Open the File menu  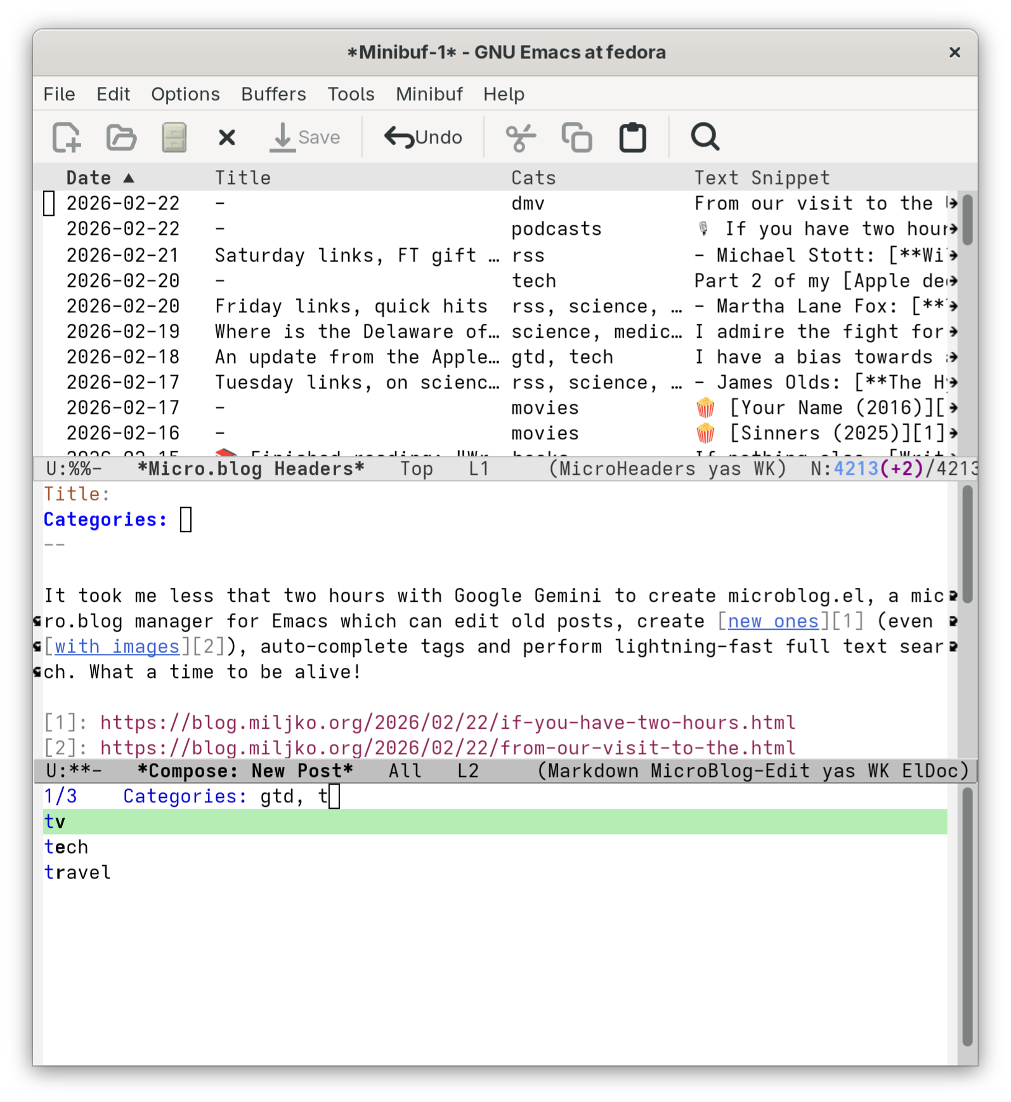coord(59,94)
